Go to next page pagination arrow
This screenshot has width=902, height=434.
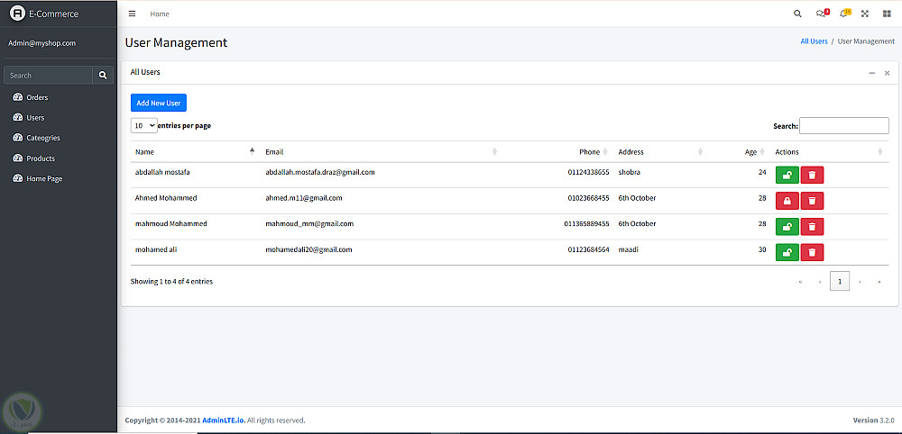click(860, 282)
